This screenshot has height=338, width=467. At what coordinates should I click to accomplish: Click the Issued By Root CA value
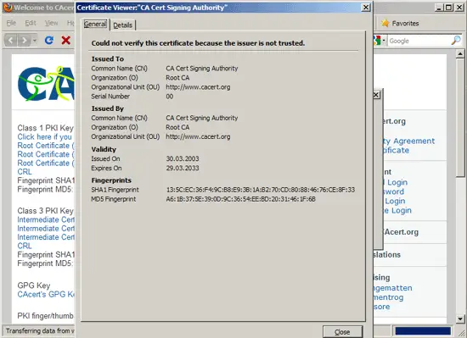(177, 127)
